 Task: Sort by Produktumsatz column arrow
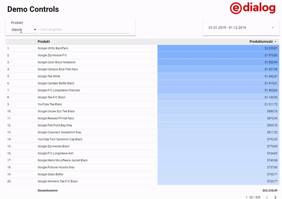click(275, 42)
